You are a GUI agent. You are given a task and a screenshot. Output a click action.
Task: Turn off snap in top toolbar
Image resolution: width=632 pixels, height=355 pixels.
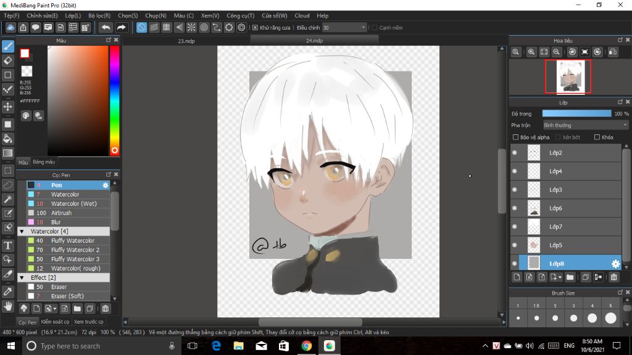click(141, 27)
